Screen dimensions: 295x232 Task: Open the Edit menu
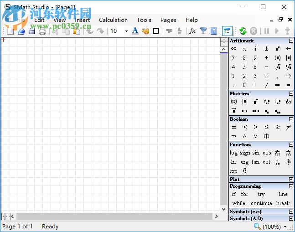pyautogui.click(x=39, y=20)
